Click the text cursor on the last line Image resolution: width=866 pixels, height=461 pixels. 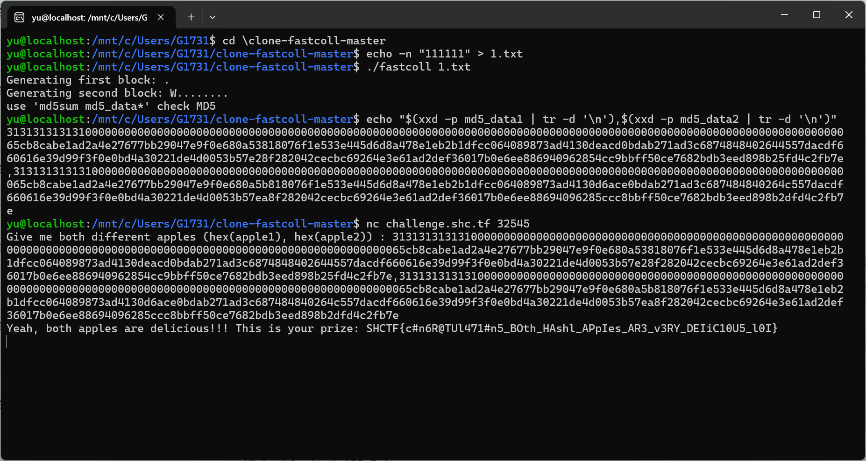pos(7,342)
